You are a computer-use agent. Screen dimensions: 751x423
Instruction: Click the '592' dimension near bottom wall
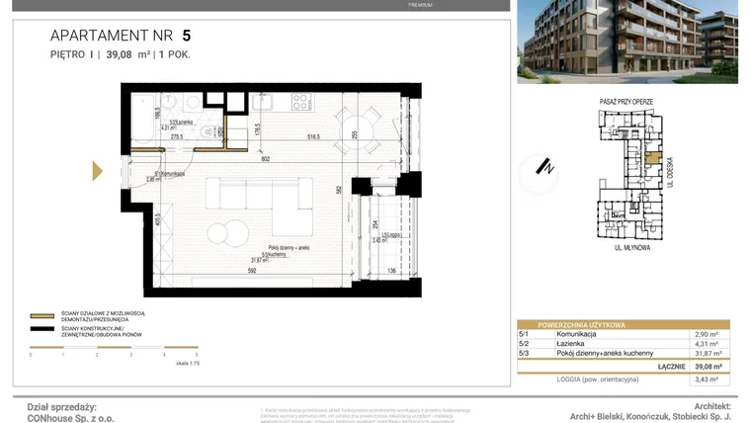pos(252,271)
